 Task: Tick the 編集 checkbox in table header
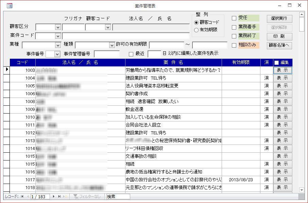coord(276,63)
